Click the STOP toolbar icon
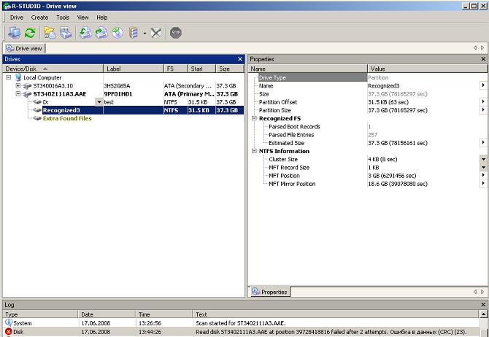This screenshot has height=337, width=489. (x=176, y=33)
